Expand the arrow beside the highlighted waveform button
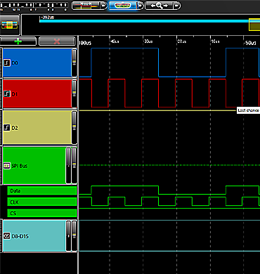 tap(140, 6)
